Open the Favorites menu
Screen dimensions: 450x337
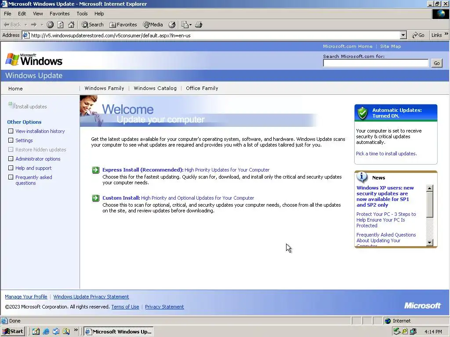[59, 14]
